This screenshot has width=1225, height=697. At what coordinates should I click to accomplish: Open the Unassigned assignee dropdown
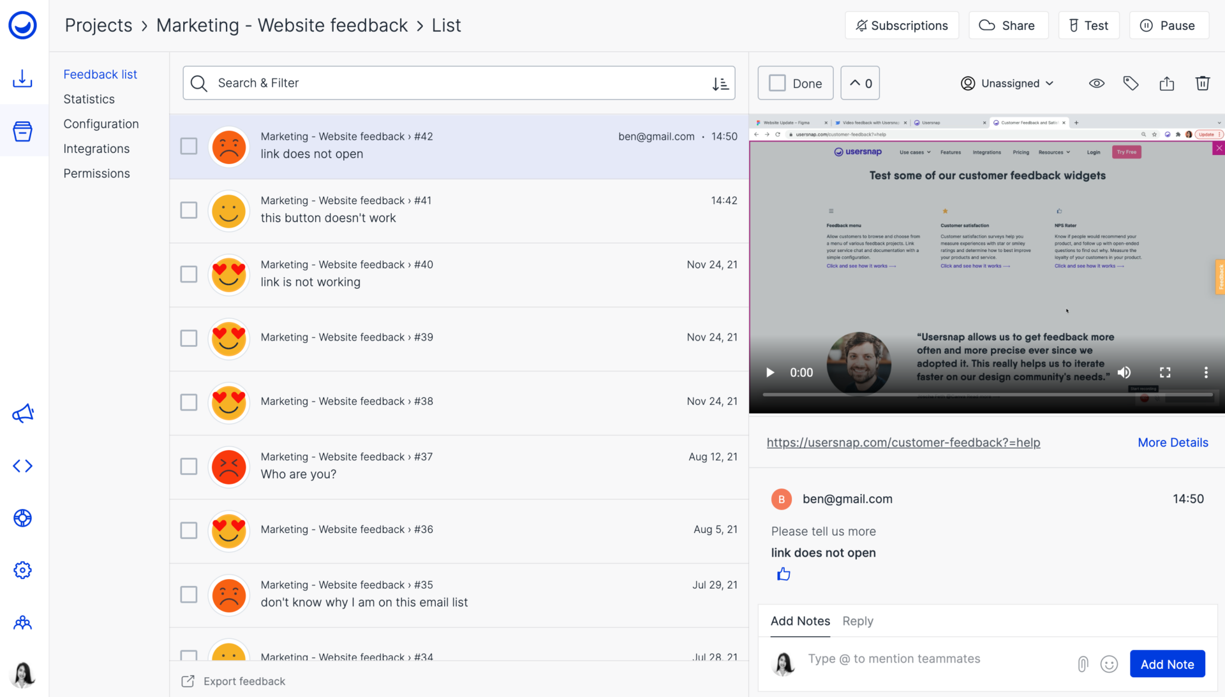coord(1007,83)
